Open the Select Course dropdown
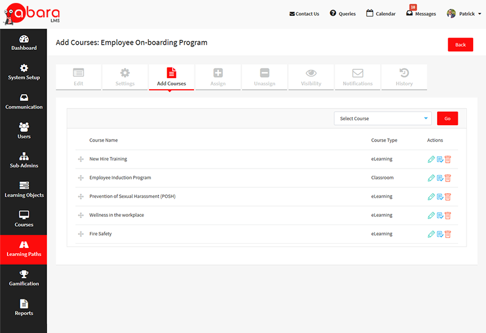Viewport: 486px width, 333px height. click(383, 119)
